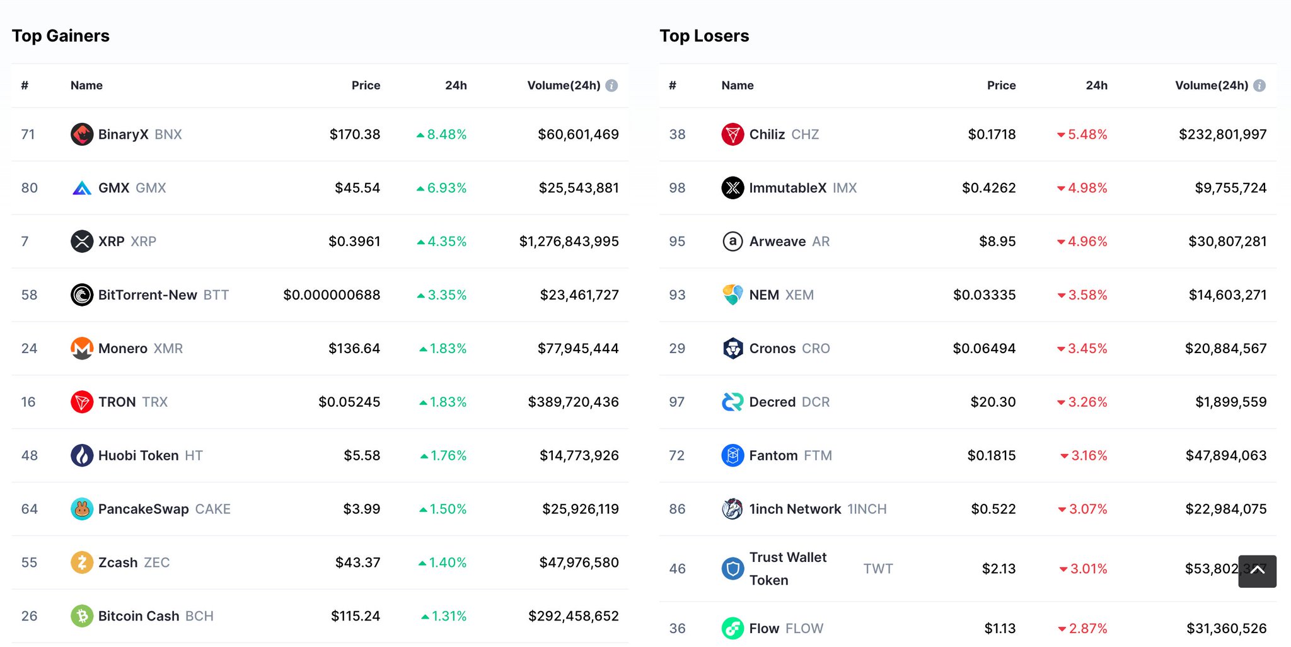Image resolution: width=1291 pixels, height=647 pixels.
Task: Select the ImmutableX logo icon
Action: [x=732, y=187]
